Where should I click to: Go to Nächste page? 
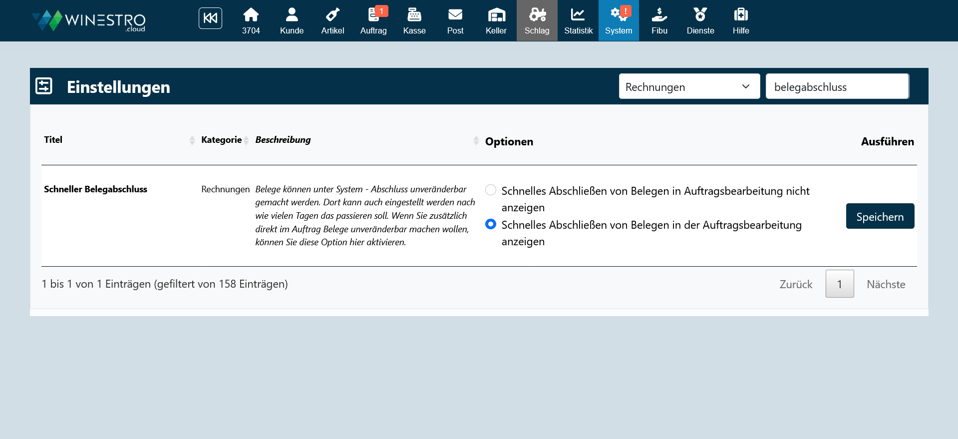click(886, 284)
